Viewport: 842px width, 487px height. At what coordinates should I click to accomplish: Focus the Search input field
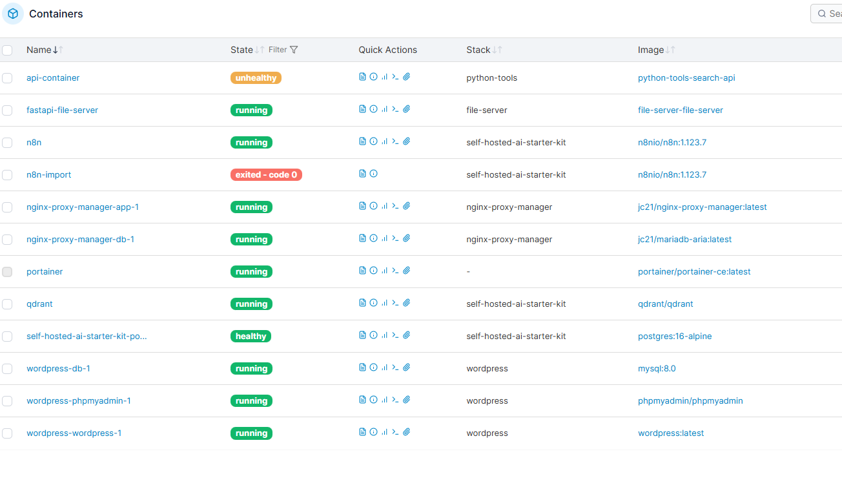tap(827, 14)
